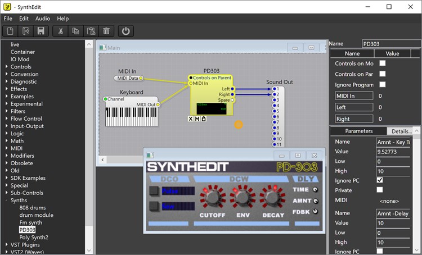Tick the Private checkbox

(380, 190)
